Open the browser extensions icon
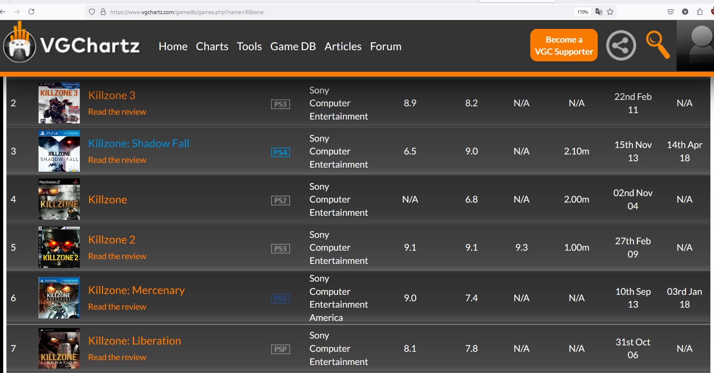This screenshot has height=373, width=714. (x=700, y=12)
